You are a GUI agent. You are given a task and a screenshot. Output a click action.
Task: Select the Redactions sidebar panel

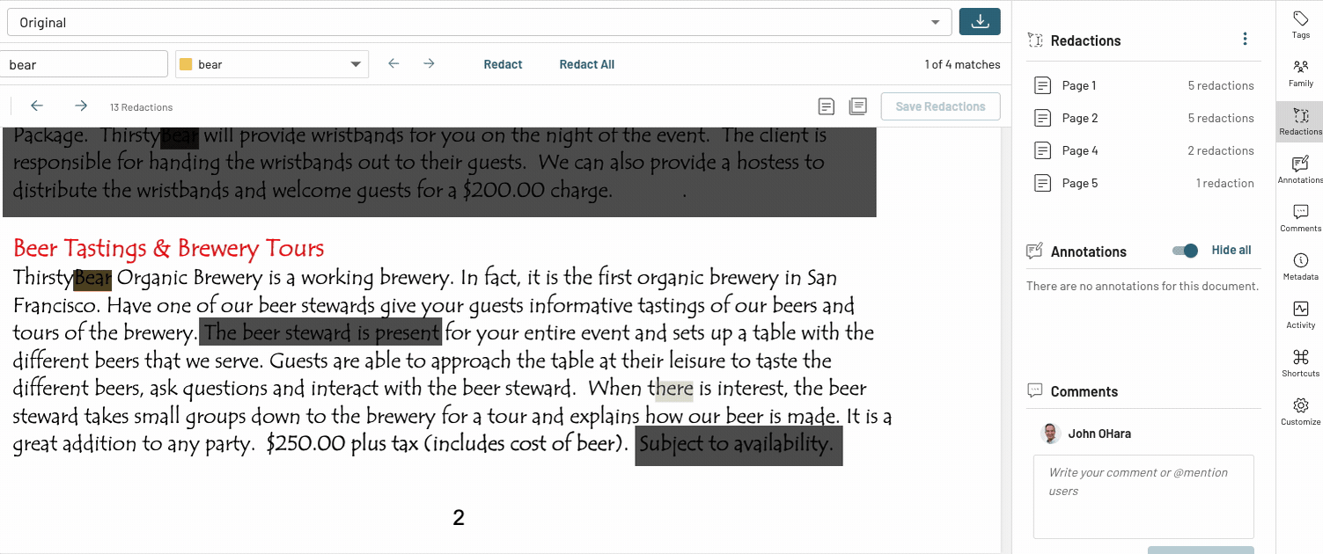tap(1300, 121)
